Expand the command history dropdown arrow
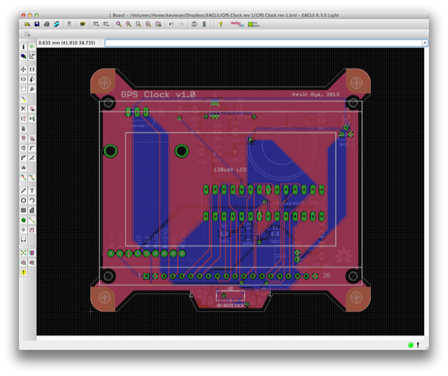 (x=425, y=43)
